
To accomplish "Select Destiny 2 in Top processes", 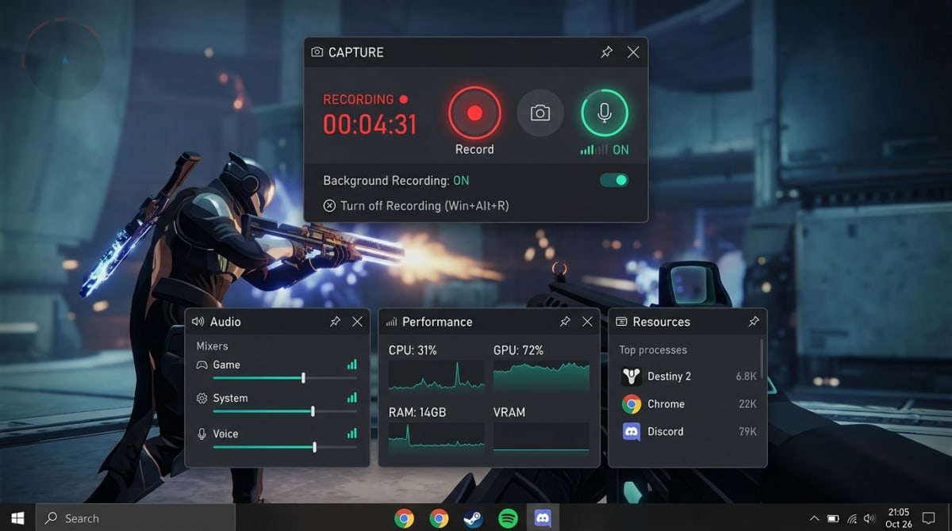I will [x=689, y=376].
